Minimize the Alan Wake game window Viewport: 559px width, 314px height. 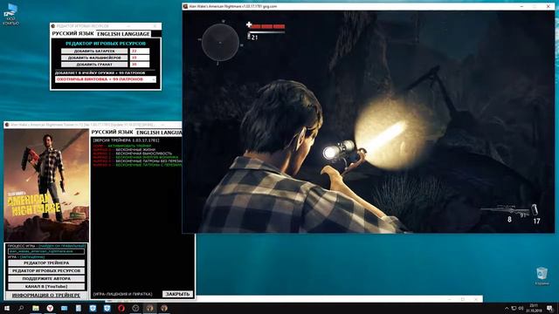pos(521,6)
